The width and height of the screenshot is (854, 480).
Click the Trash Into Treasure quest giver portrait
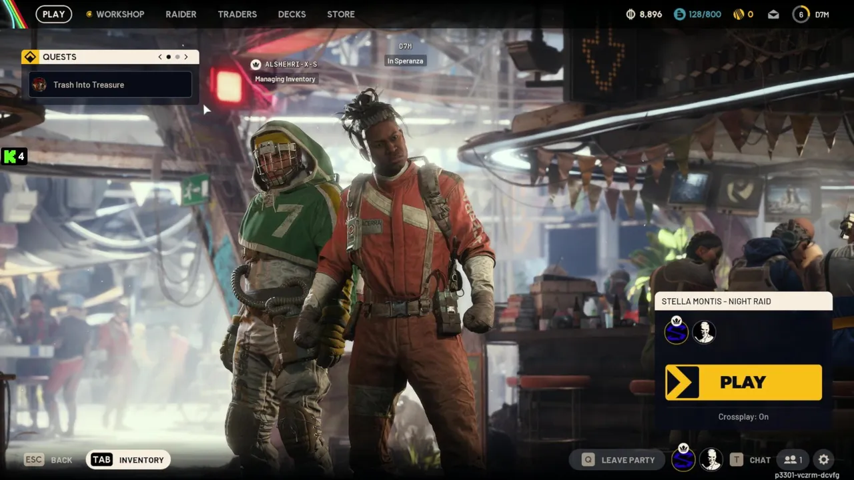(40, 85)
